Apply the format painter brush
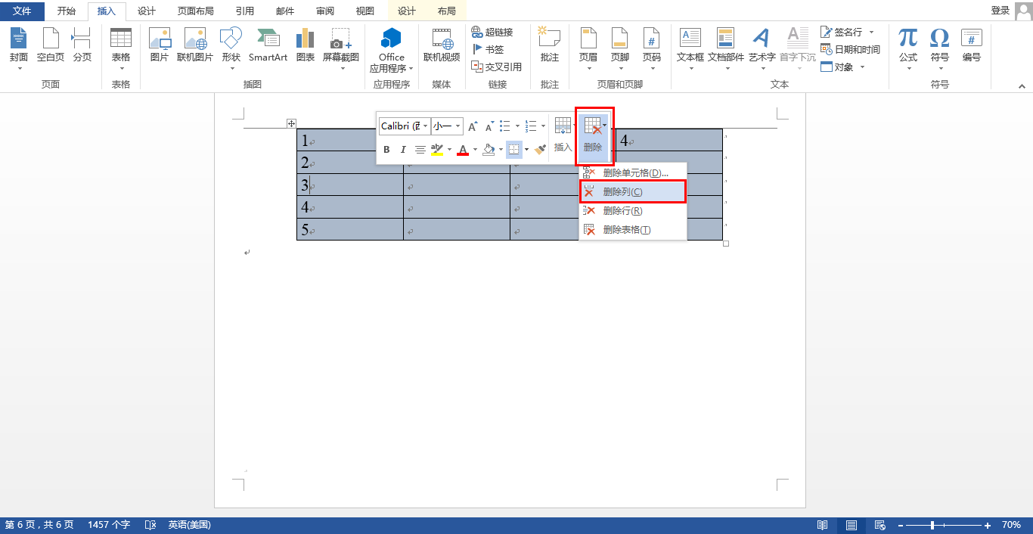The height and width of the screenshot is (534, 1033). (x=540, y=150)
